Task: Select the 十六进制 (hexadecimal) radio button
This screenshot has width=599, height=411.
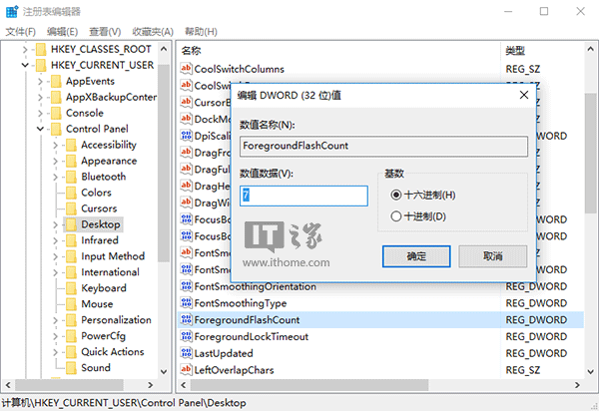Action: pos(396,195)
